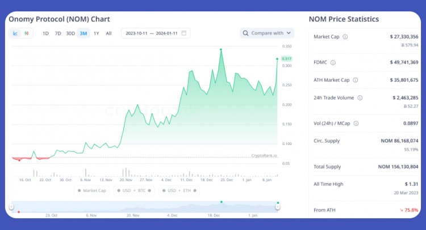
Task: Select the 30D time range
Action: 70,33
